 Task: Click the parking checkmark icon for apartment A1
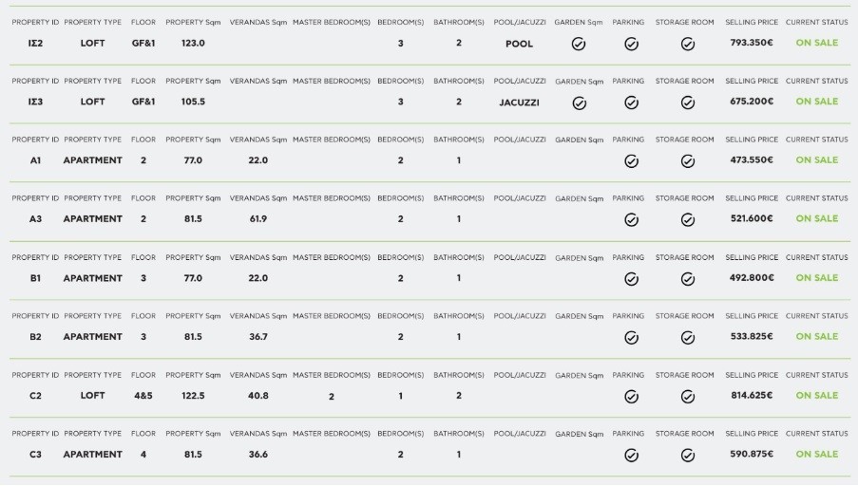coord(631,161)
